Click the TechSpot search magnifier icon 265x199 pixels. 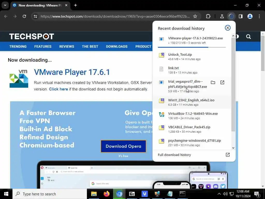[248, 37]
